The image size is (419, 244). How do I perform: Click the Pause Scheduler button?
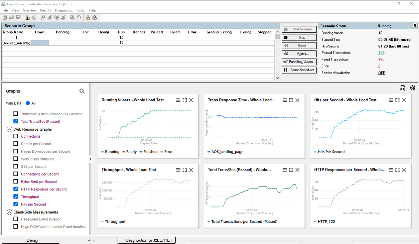(299, 70)
